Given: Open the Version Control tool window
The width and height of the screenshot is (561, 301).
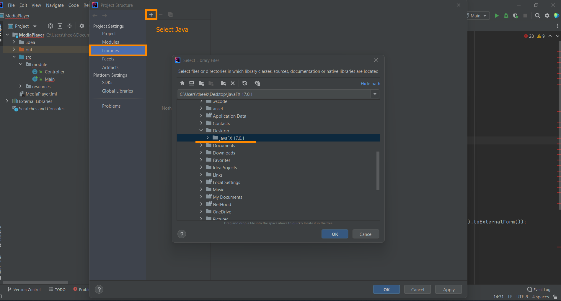Looking at the screenshot, I should click(x=24, y=290).
